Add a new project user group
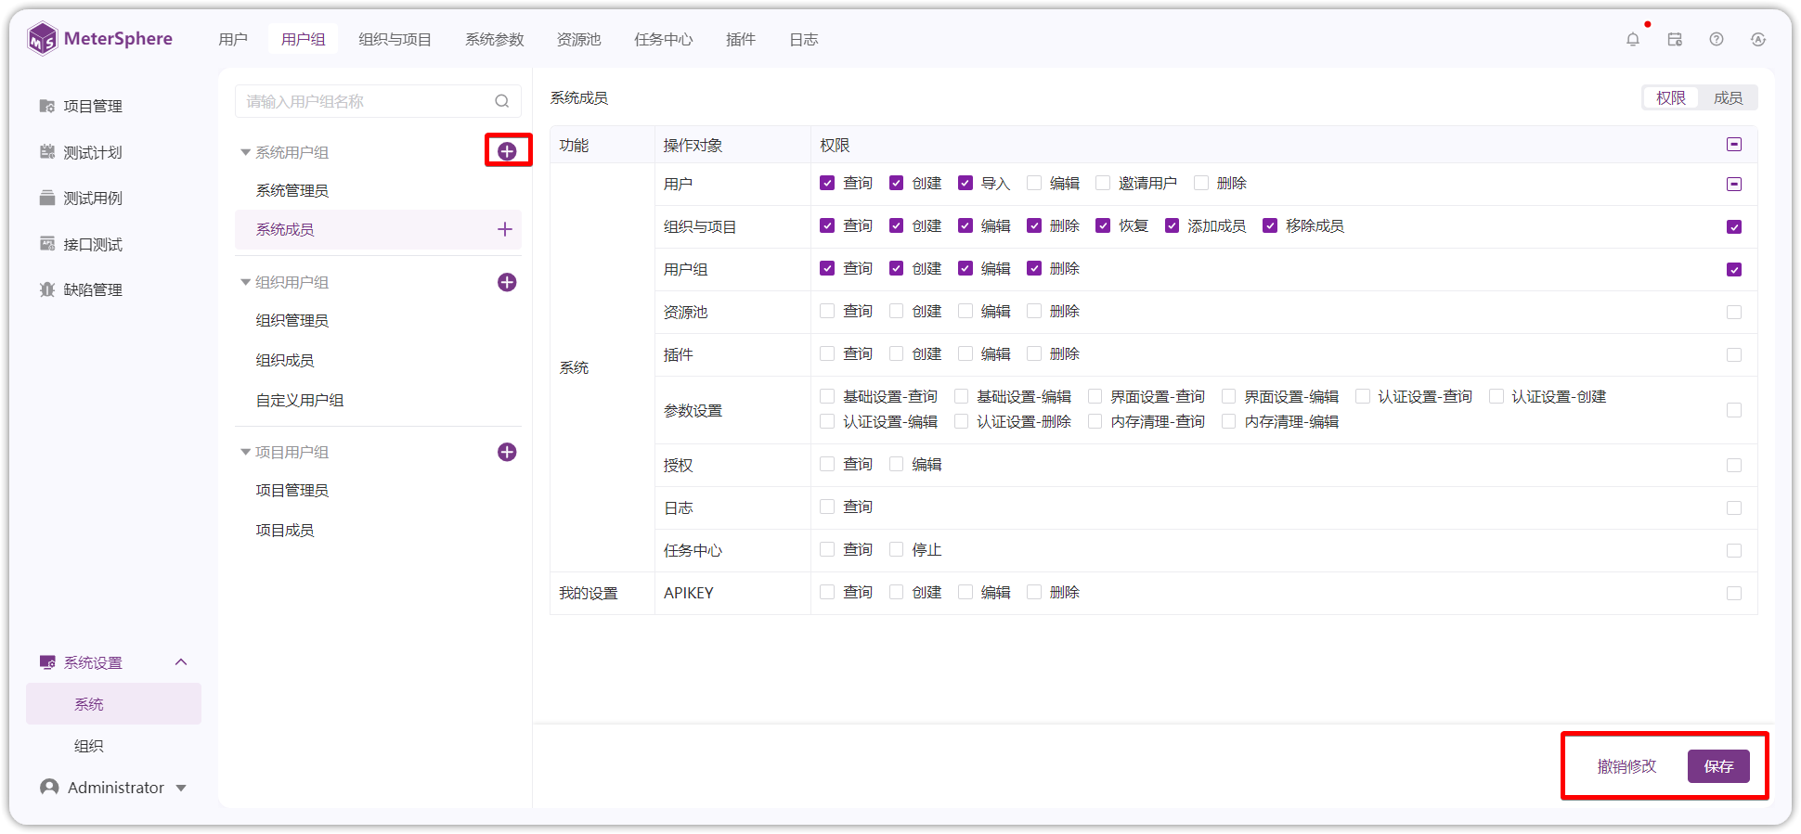 (507, 452)
